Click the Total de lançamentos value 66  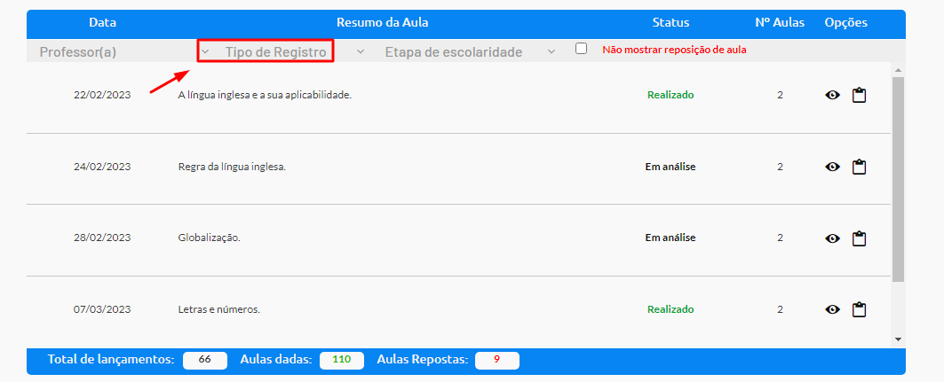click(204, 361)
